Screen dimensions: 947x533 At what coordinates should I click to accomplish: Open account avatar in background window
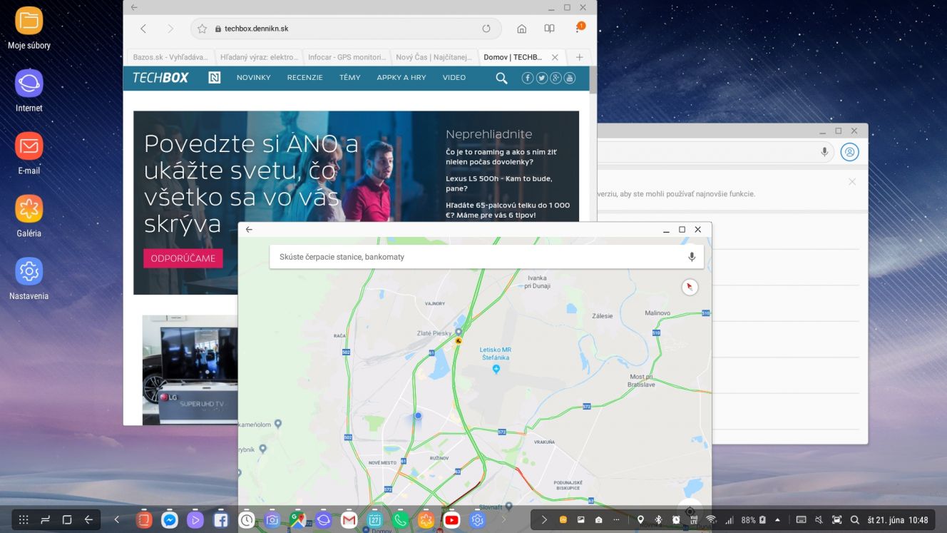click(849, 152)
